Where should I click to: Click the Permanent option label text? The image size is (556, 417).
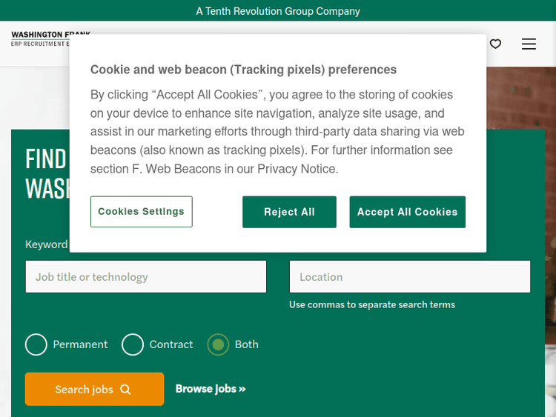(80, 344)
